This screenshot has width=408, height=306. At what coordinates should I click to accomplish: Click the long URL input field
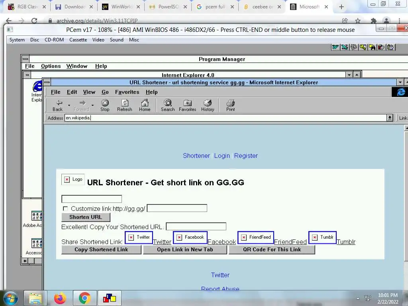[92, 199]
